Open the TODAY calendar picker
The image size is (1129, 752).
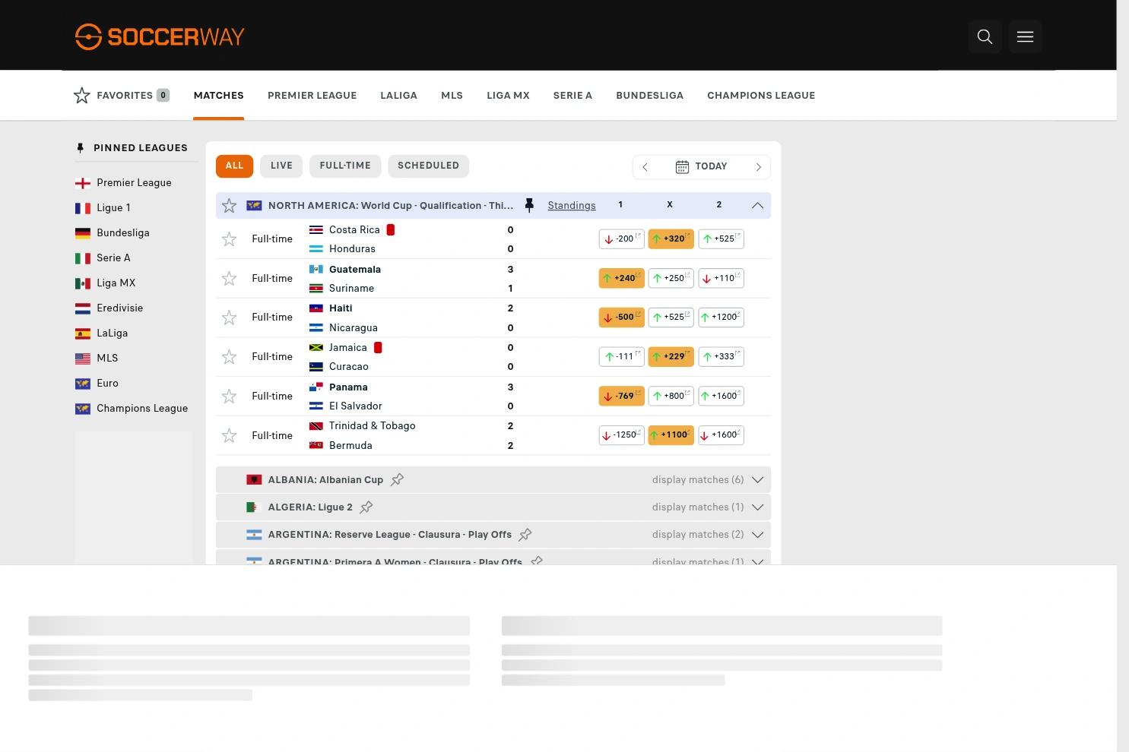pos(701,166)
